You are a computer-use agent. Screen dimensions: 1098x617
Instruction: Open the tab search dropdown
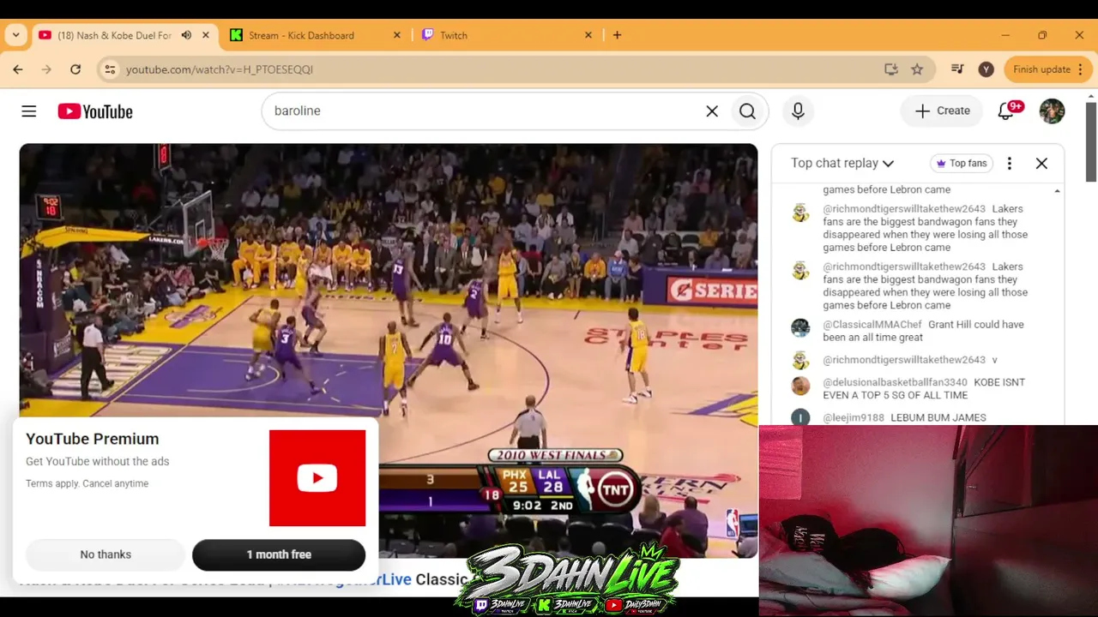(15, 35)
